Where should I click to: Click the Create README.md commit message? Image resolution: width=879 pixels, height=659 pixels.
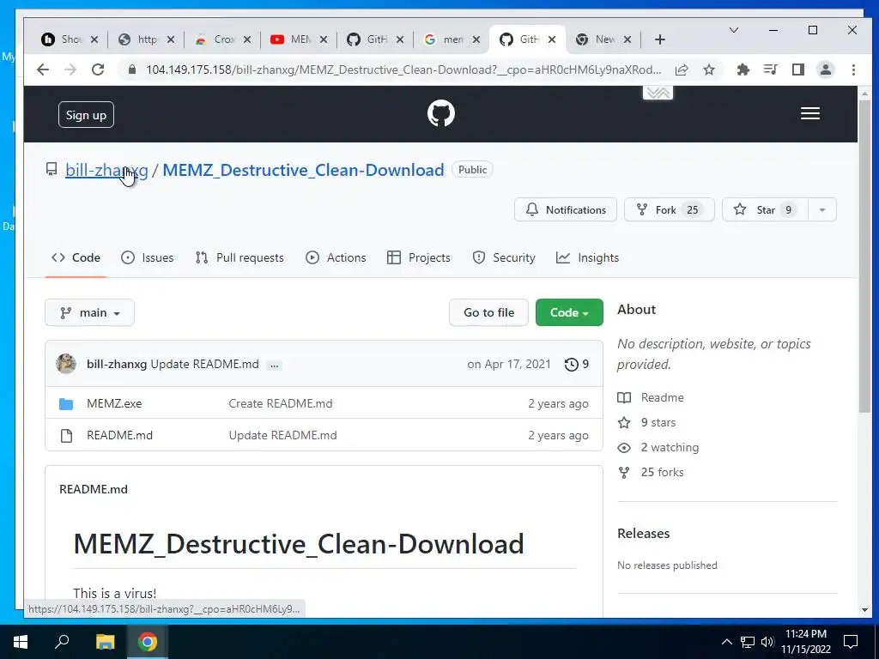pos(281,403)
